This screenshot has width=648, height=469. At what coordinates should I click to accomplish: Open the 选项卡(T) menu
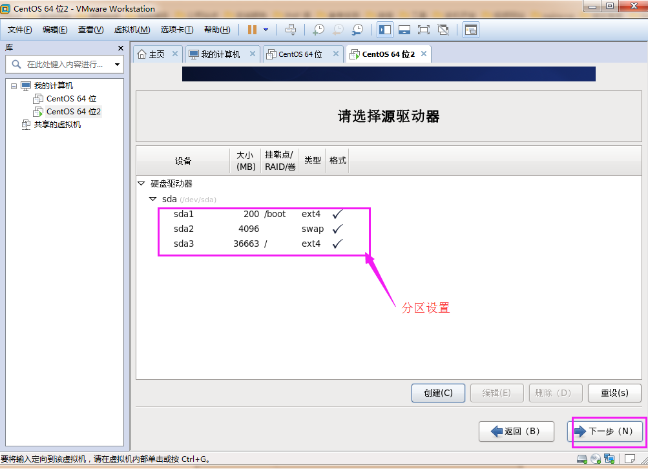pos(177,30)
